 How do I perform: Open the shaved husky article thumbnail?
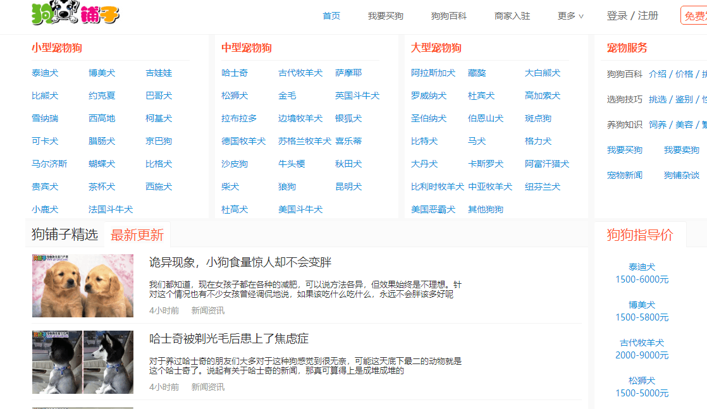(x=83, y=362)
